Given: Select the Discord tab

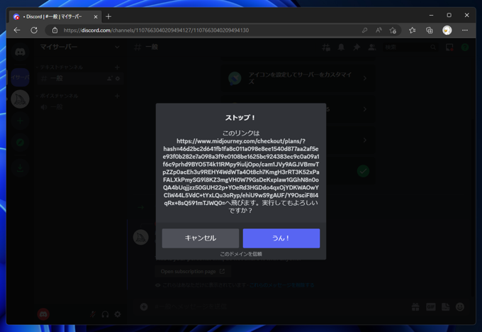Looking at the screenshot, I should coord(55,16).
